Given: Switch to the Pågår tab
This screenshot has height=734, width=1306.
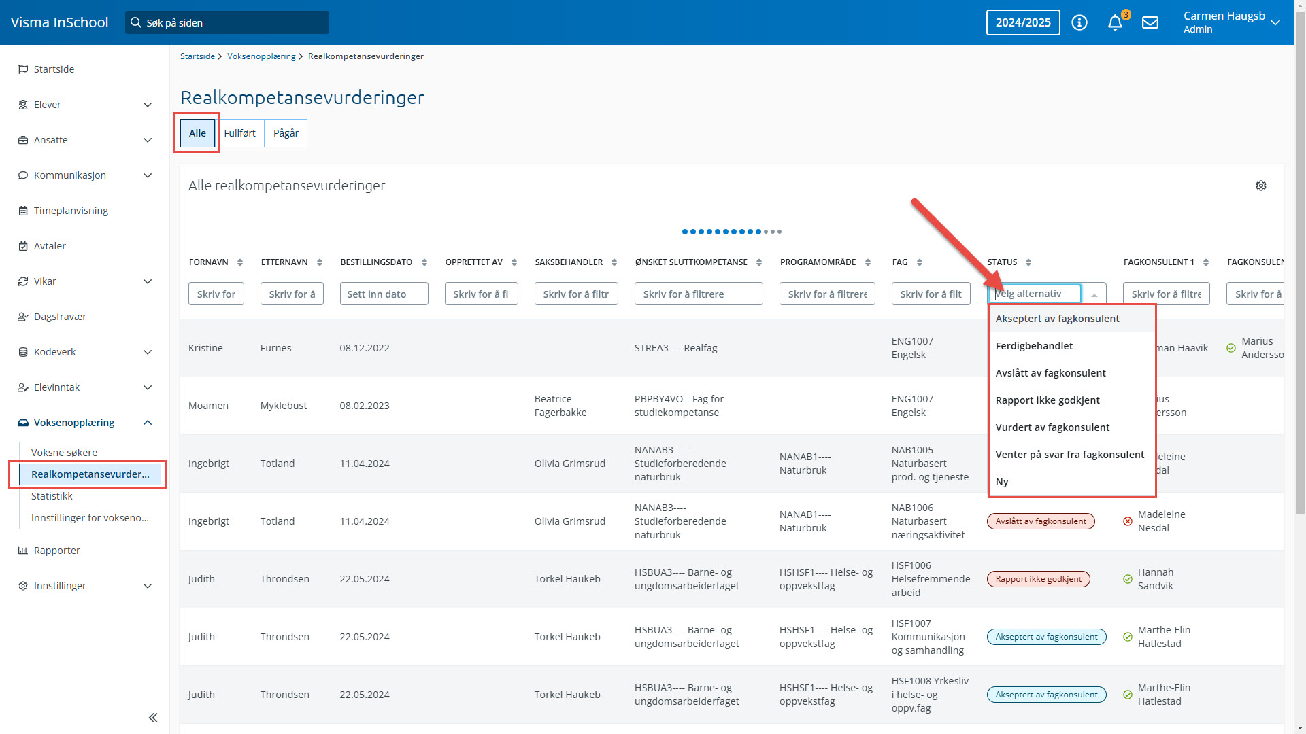Looking at the screenshot, I should point(286,133).
